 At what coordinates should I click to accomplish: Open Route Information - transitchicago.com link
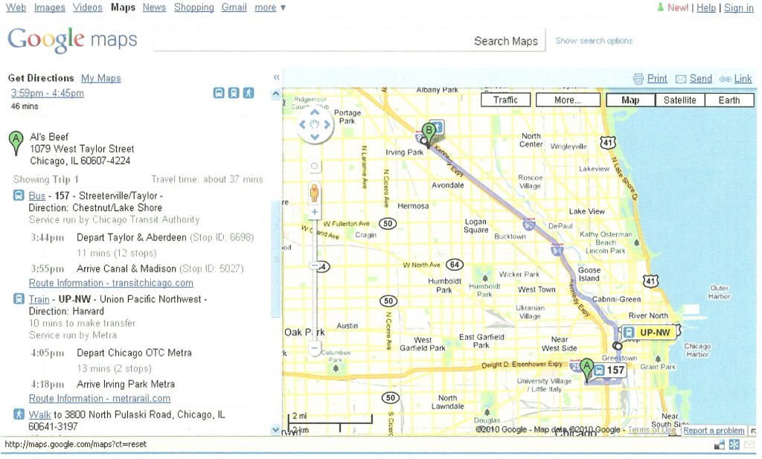tap(111, 283)
